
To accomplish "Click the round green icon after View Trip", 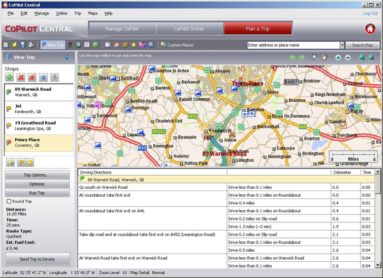I will tap(95, 45).
